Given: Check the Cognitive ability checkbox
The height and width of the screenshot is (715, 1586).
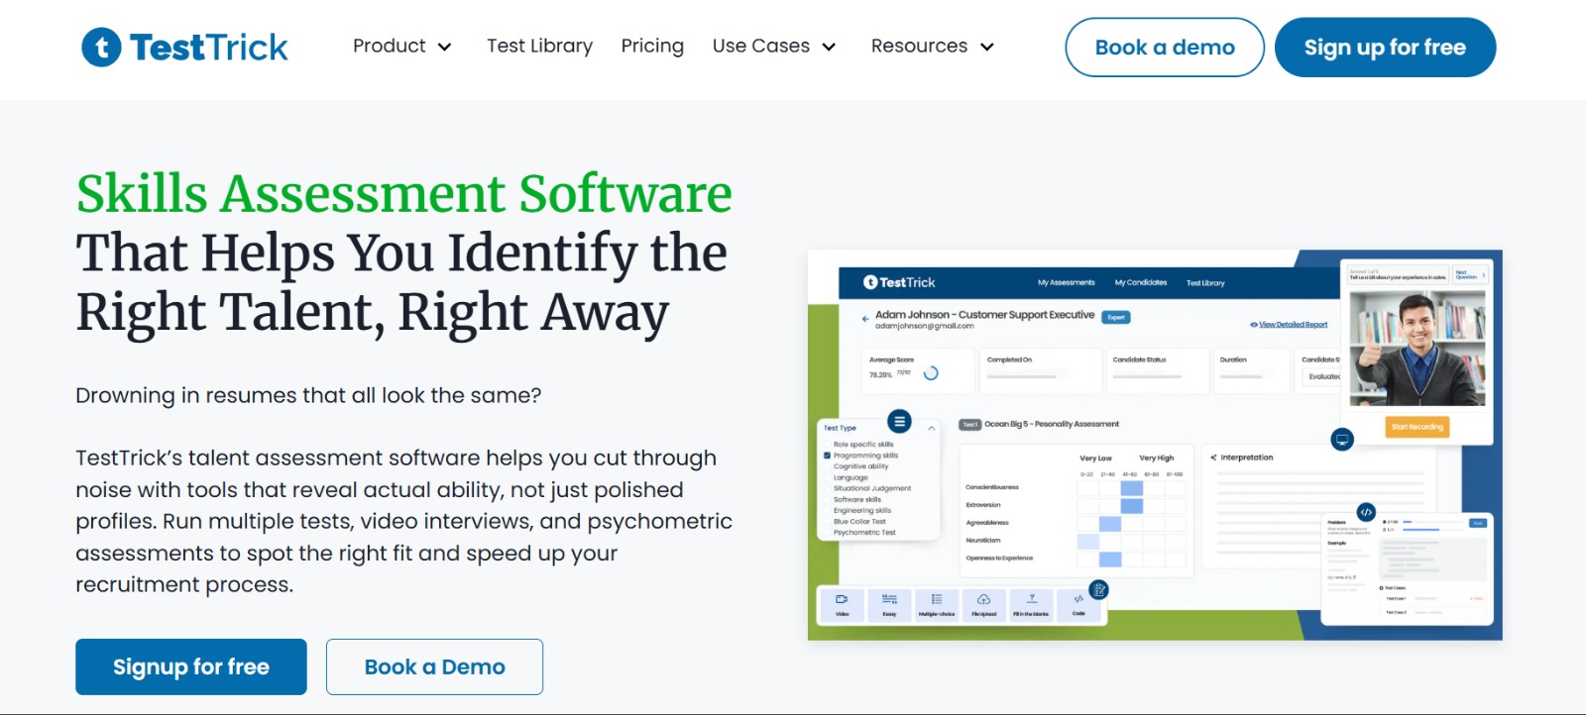Looking at the screenshot, I should pyautogui.click(x=827, y=466).
